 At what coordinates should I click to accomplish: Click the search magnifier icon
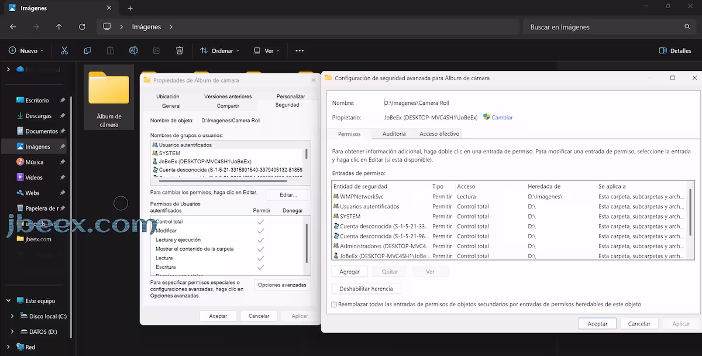point(687,27)
